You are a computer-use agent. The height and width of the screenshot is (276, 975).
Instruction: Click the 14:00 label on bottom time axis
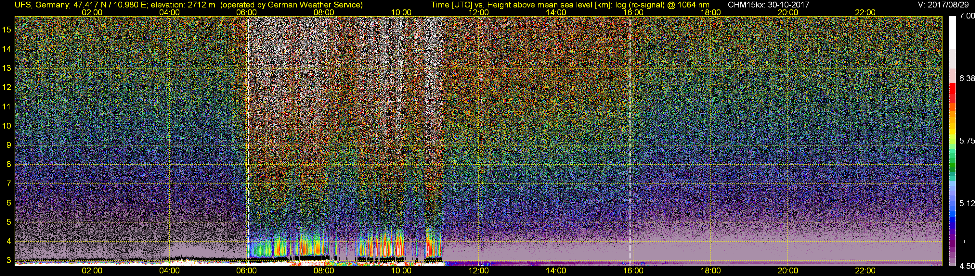click(556, 271)
